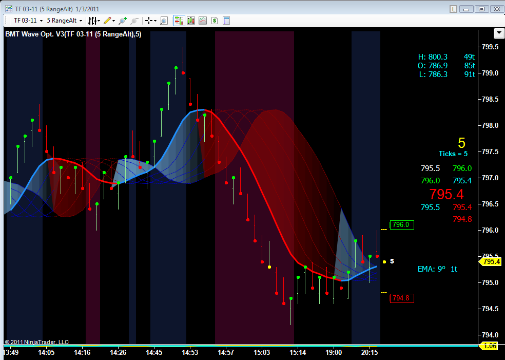
Task: Click the L link button in title bar
Action: 454,9
